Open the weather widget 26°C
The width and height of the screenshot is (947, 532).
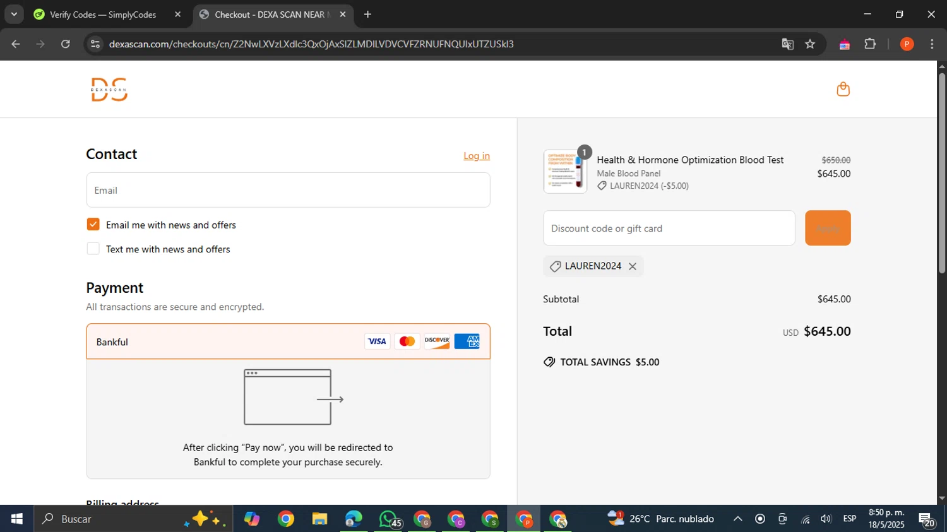(660, 519)
